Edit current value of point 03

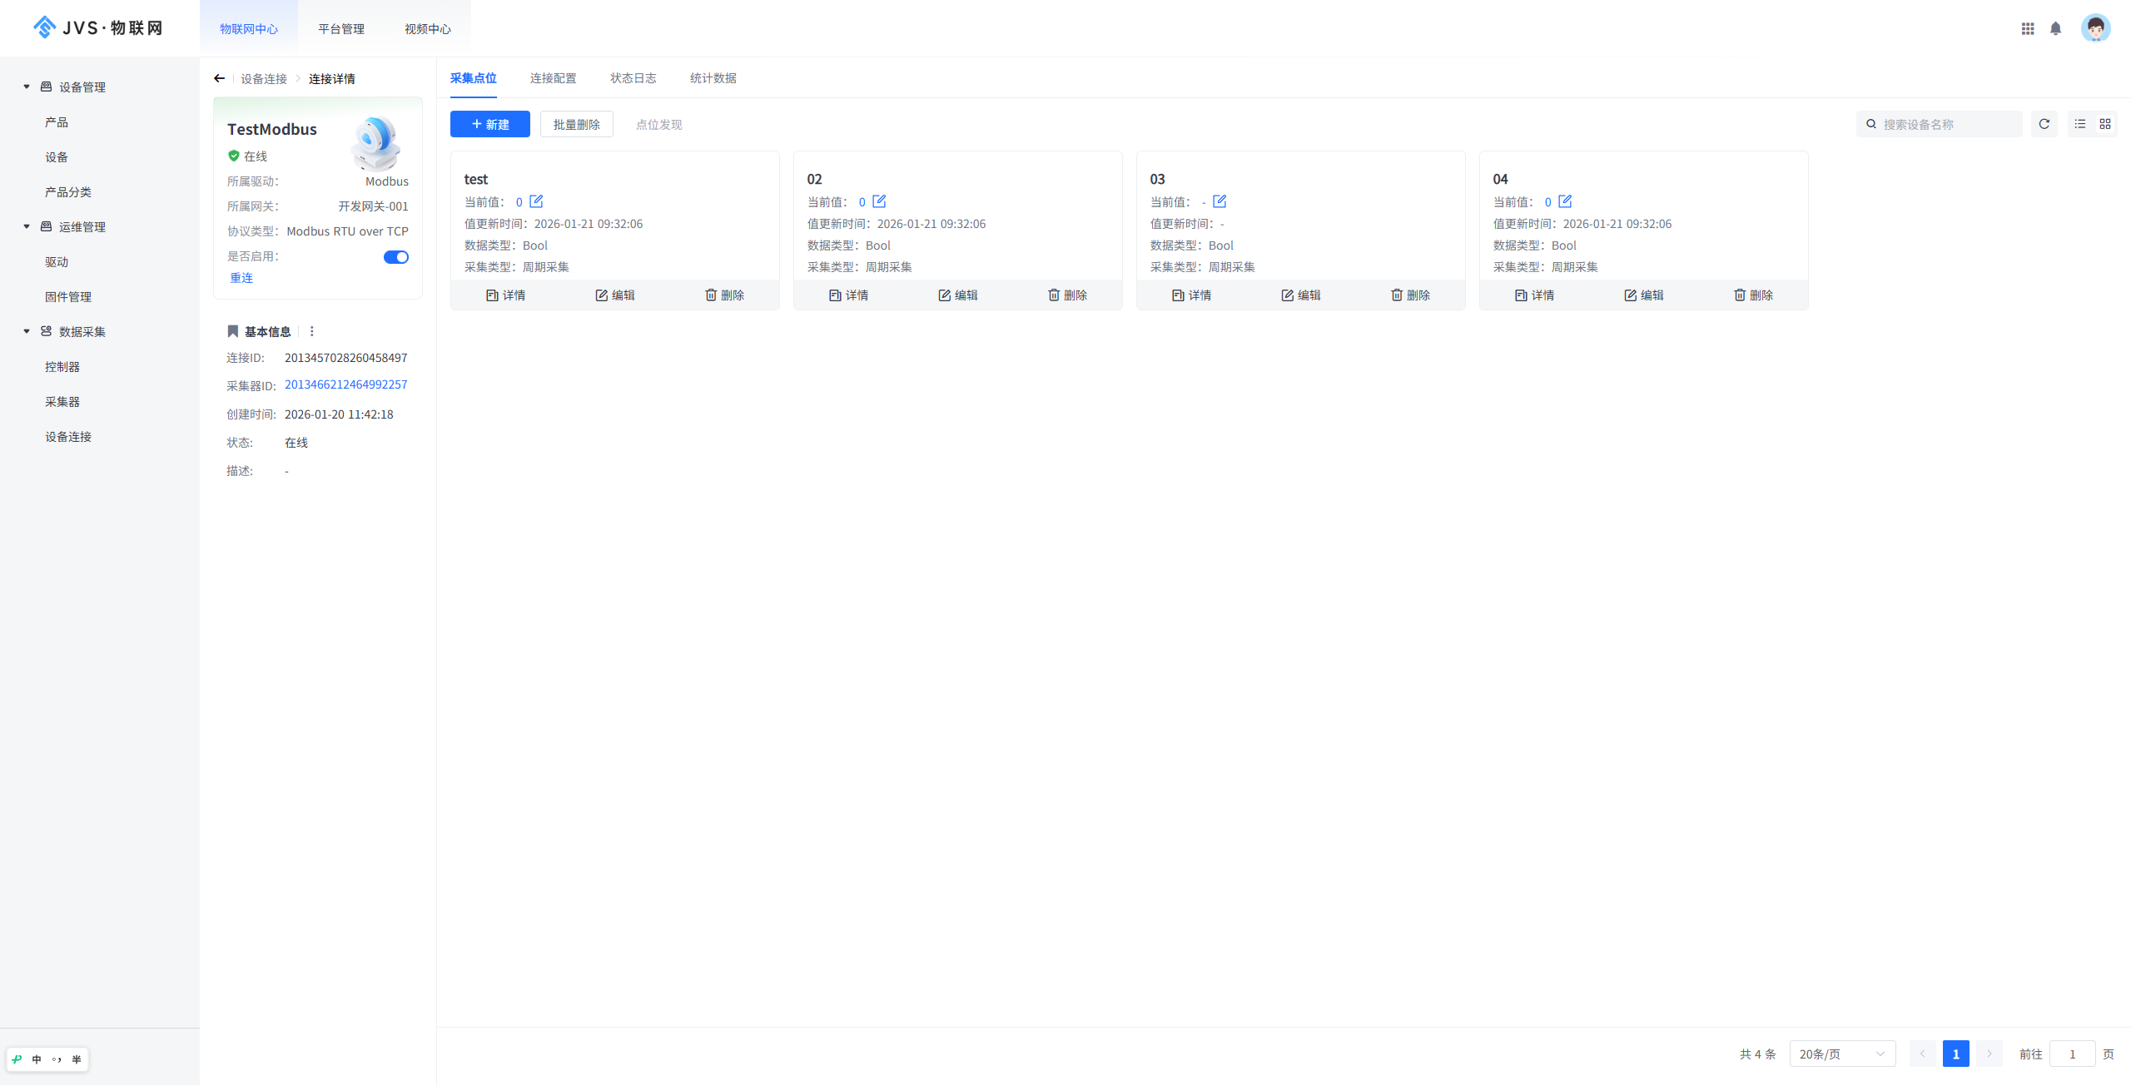1219,201
